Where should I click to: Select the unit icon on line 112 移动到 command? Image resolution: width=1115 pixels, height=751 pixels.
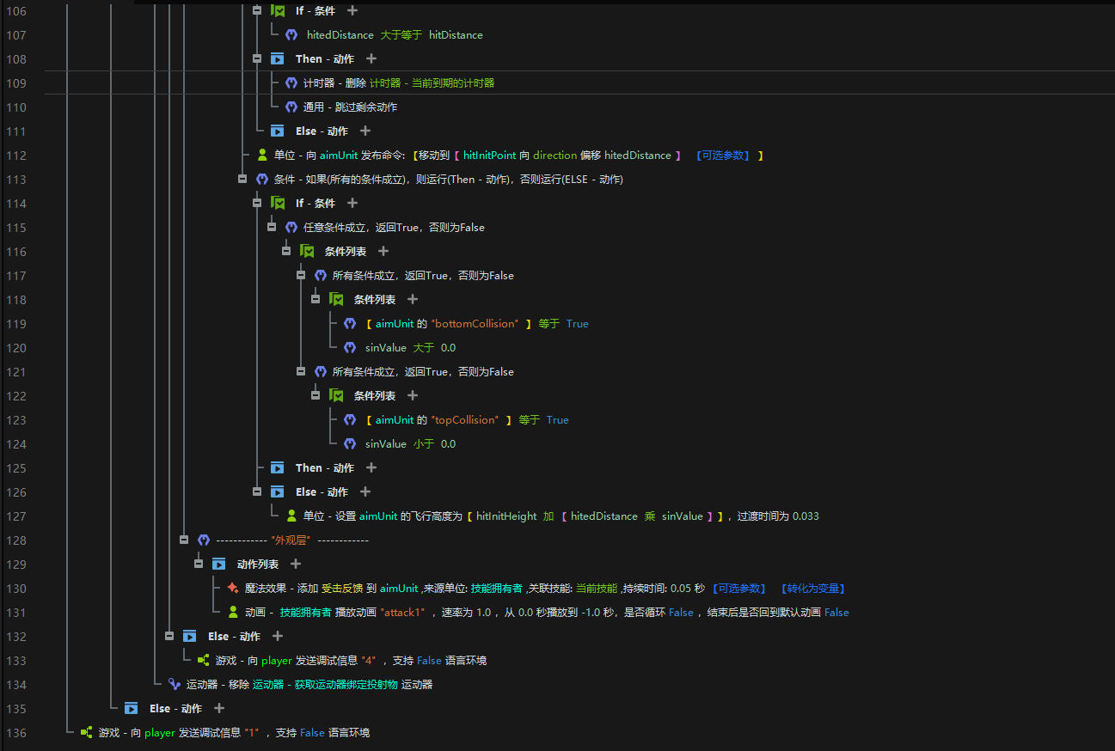pyautogui.click(x=262, y=156)
